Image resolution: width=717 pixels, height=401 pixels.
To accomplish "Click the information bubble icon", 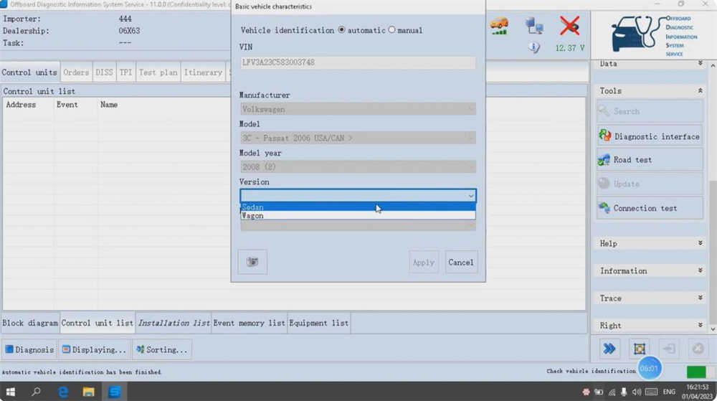I will 534,47.
